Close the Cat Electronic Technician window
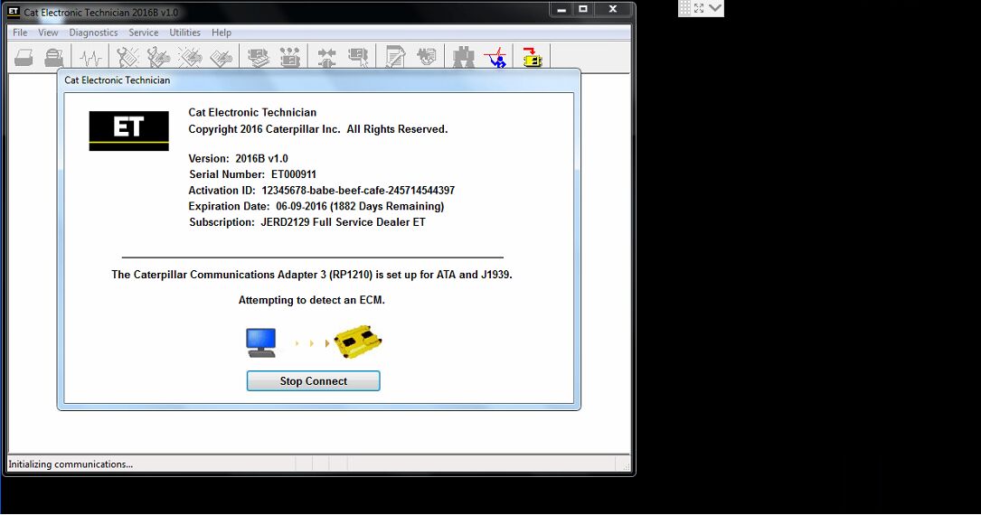981x515 pixels. point(613,9)
